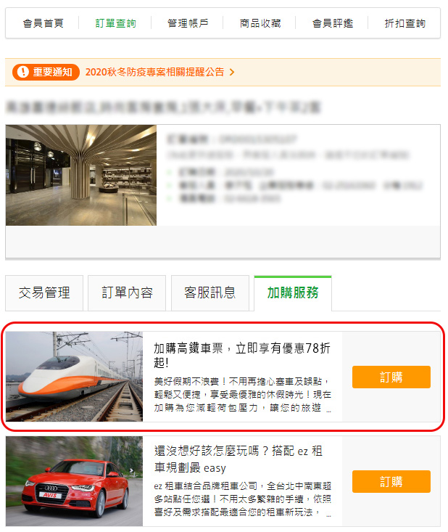Select the 加購服務 tab
Image resolution: width=448 pixels, height=532 pixels.
pyautogui.click(x=293, y=292)
